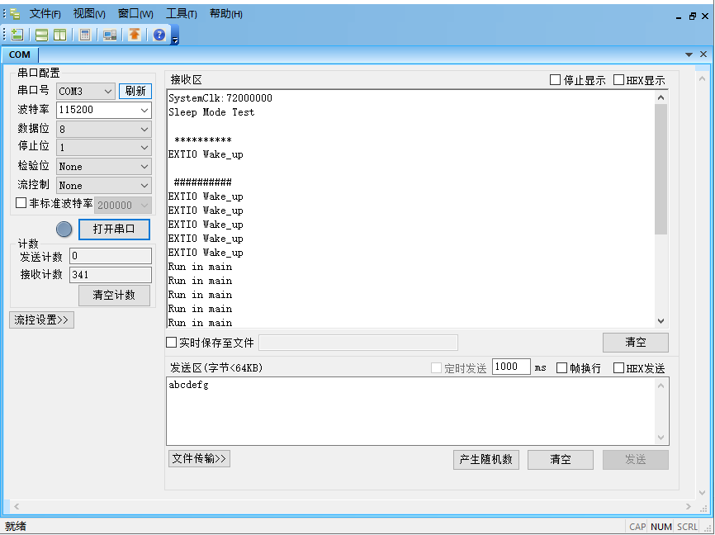Click the 打开串口 button
Viewport: 715px width, 535px height.
pyautogui.click(x=114, y=230)
